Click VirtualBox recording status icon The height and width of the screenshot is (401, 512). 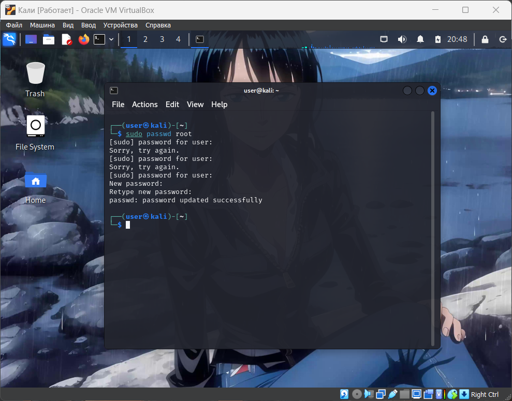428,394
